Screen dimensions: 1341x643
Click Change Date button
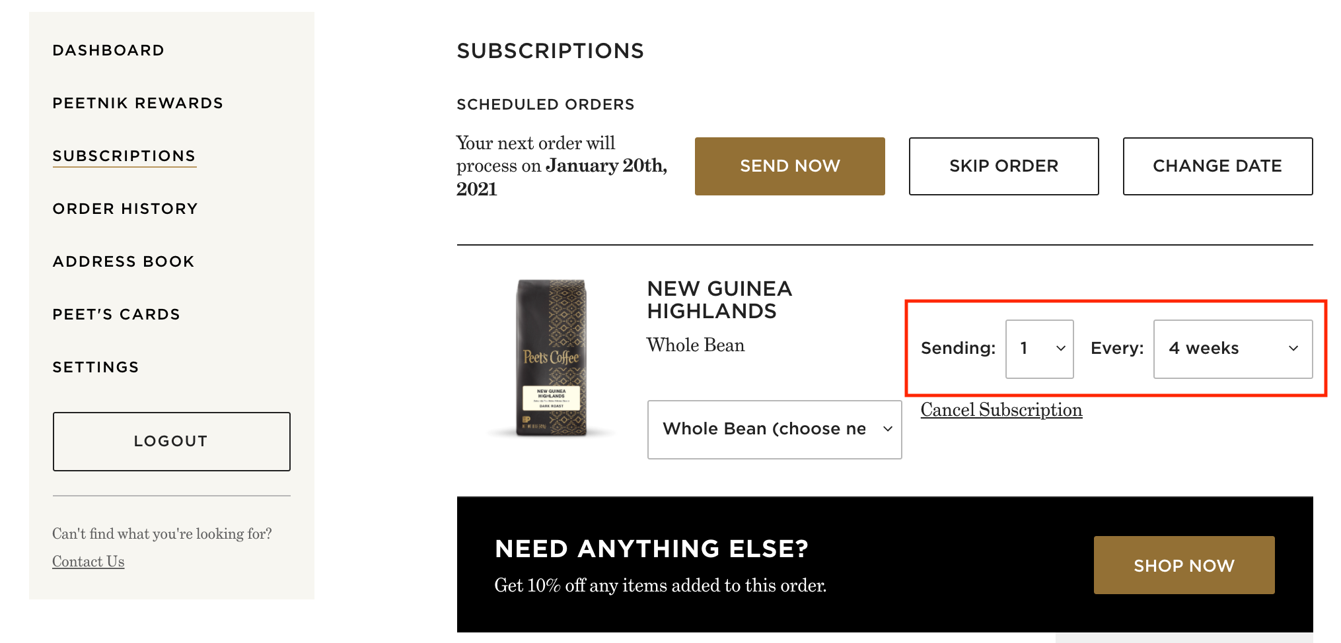pos(1217,166)
